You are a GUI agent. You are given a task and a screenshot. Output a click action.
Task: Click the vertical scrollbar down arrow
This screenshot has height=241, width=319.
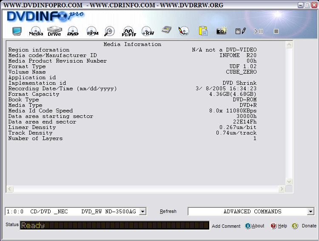coord(289,181)
